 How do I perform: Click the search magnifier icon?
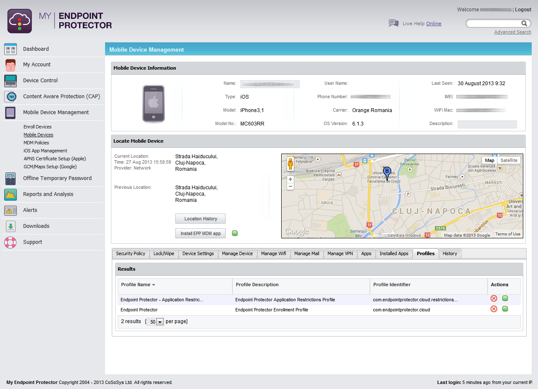tap(524, 23)
